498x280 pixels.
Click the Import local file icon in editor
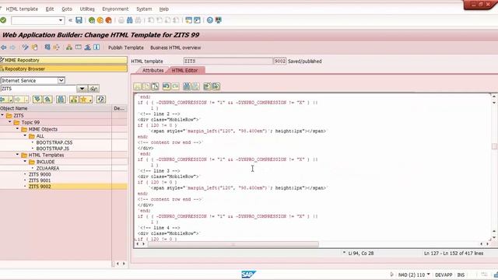point(208,86)
